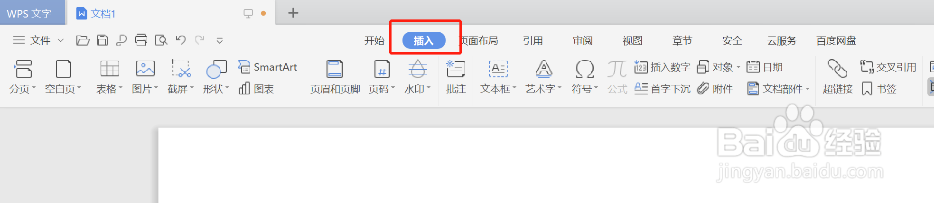Viewport: 934px width, 203px height.
Task: Click the Save icon in quick toolbar
Action: click(x=102, y=40)
